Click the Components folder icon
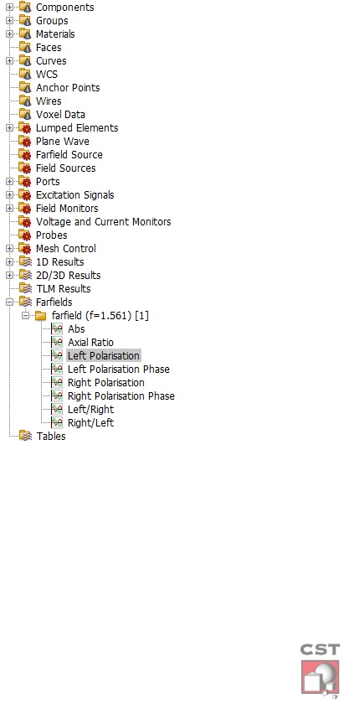 [x=25, y=8]
